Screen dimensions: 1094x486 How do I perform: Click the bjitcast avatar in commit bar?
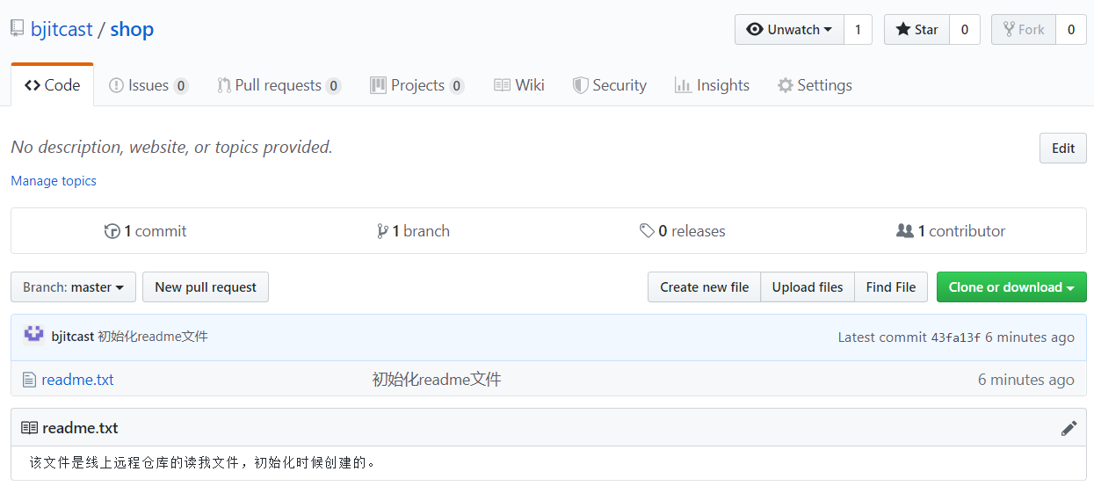pos(33,335)
